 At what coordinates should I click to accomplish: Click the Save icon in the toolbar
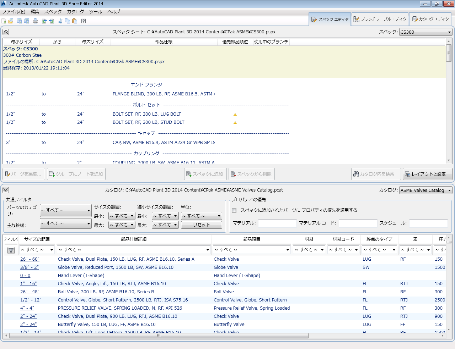[20, 21]
